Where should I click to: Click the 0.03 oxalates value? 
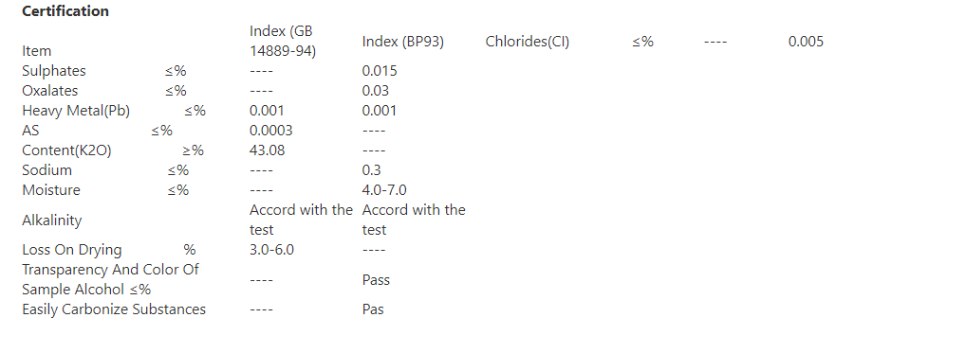(x=376, y=91)
